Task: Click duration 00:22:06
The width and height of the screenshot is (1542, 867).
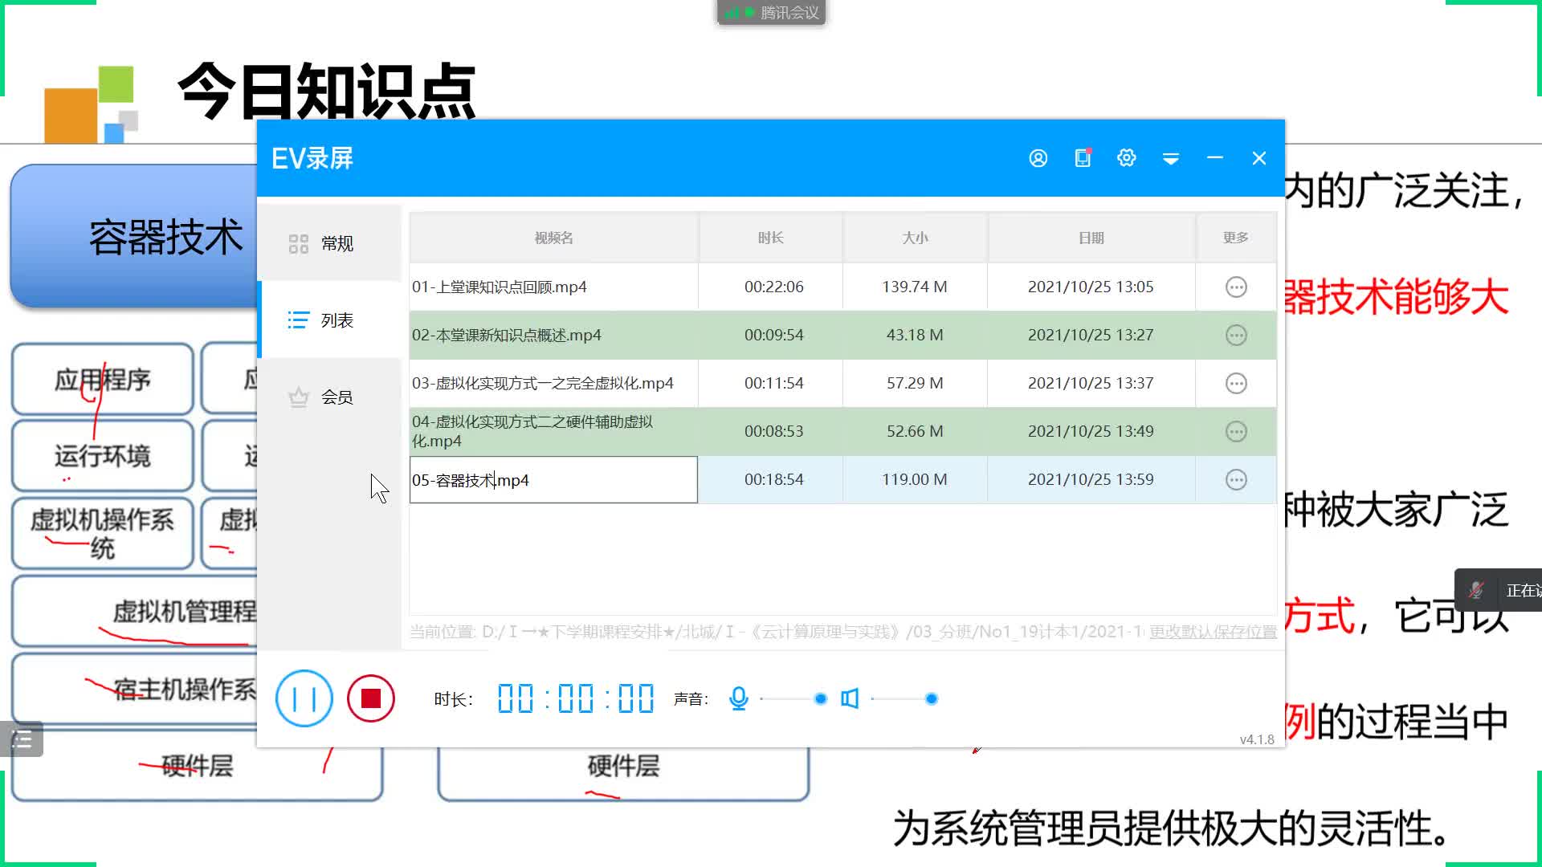Action: [x=774, y=287]
